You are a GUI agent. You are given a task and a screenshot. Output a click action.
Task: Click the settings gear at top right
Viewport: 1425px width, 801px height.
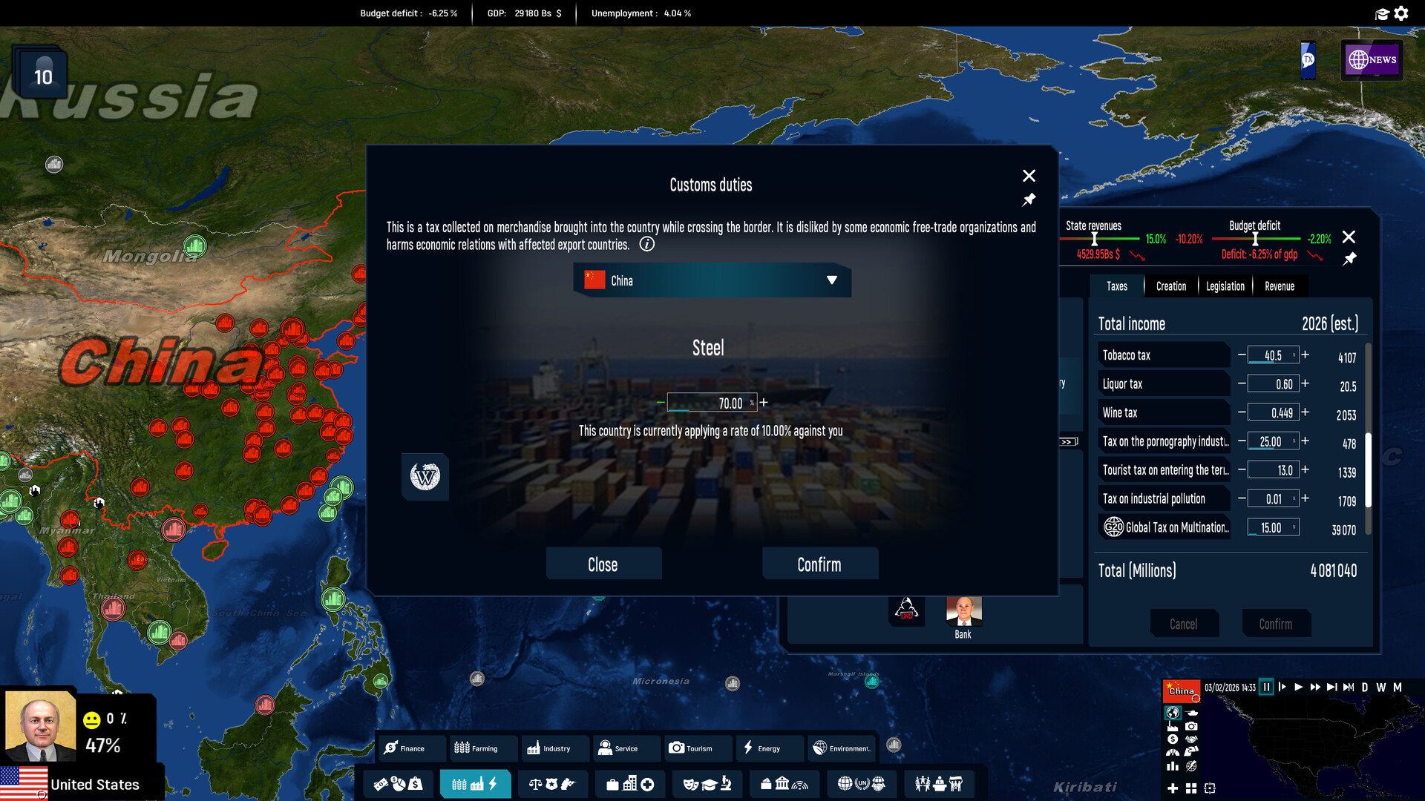point(1401,13)
